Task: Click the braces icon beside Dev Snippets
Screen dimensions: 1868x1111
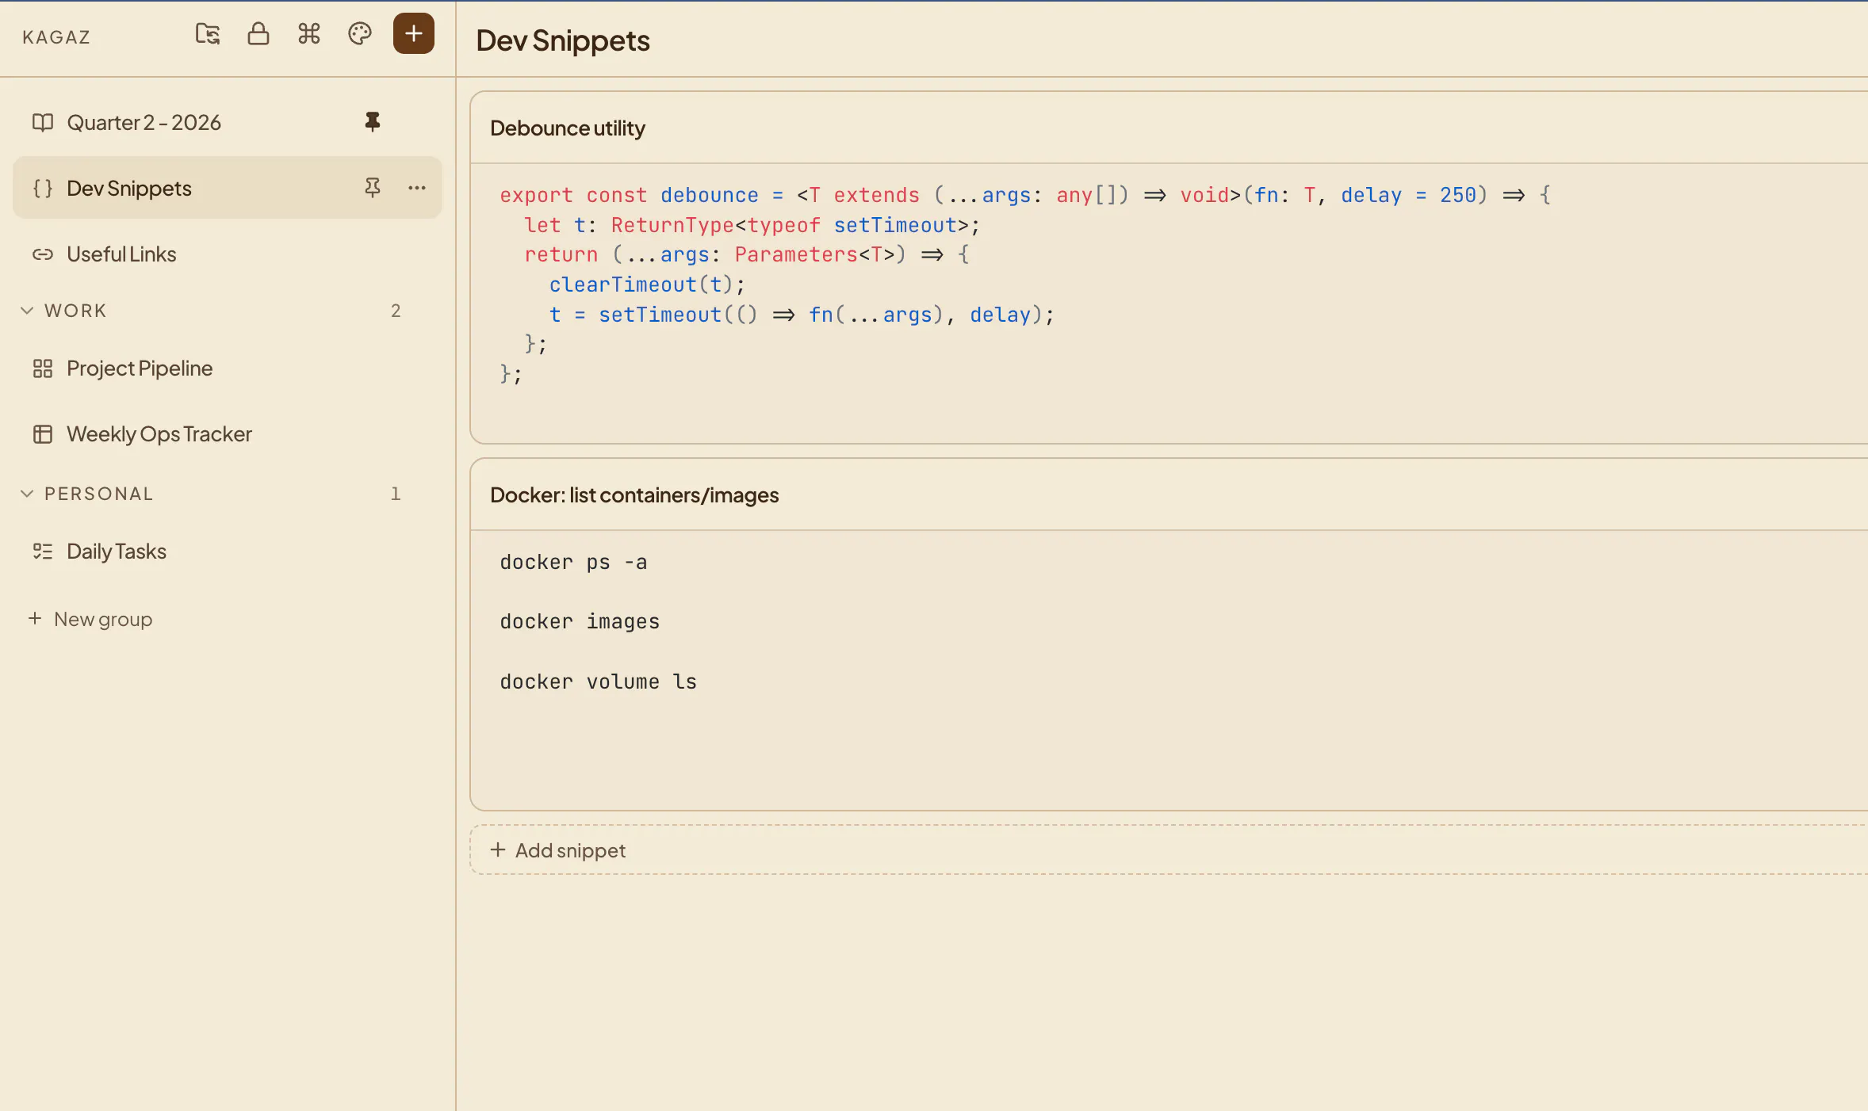Action: (x=43, y=188)
